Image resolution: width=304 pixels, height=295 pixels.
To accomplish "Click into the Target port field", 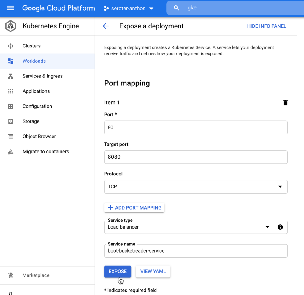I will click(196, 157).
